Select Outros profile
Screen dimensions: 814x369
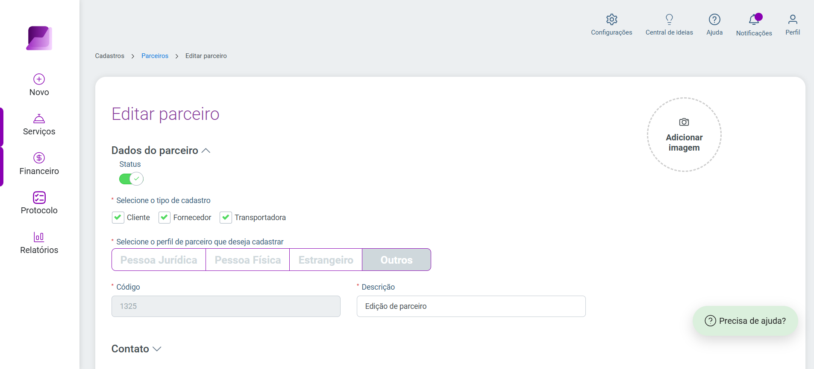click(x=397, y=260)
